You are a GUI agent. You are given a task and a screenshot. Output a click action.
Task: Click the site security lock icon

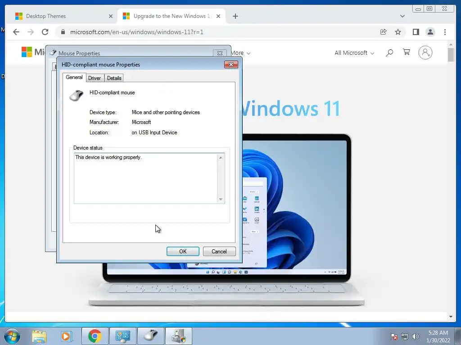[x=63, y=32]
